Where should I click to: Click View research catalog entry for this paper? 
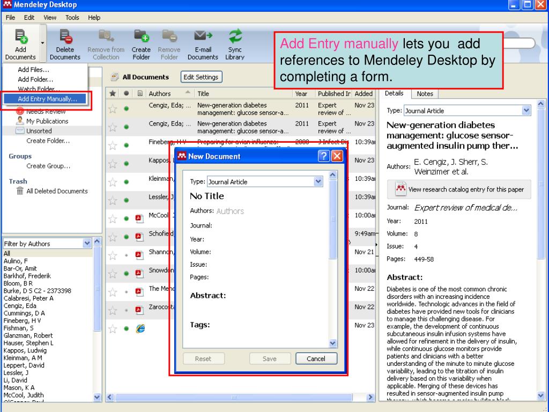point(459,189)
